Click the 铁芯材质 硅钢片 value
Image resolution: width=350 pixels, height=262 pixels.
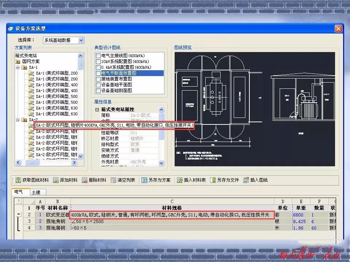pos(144,139)
